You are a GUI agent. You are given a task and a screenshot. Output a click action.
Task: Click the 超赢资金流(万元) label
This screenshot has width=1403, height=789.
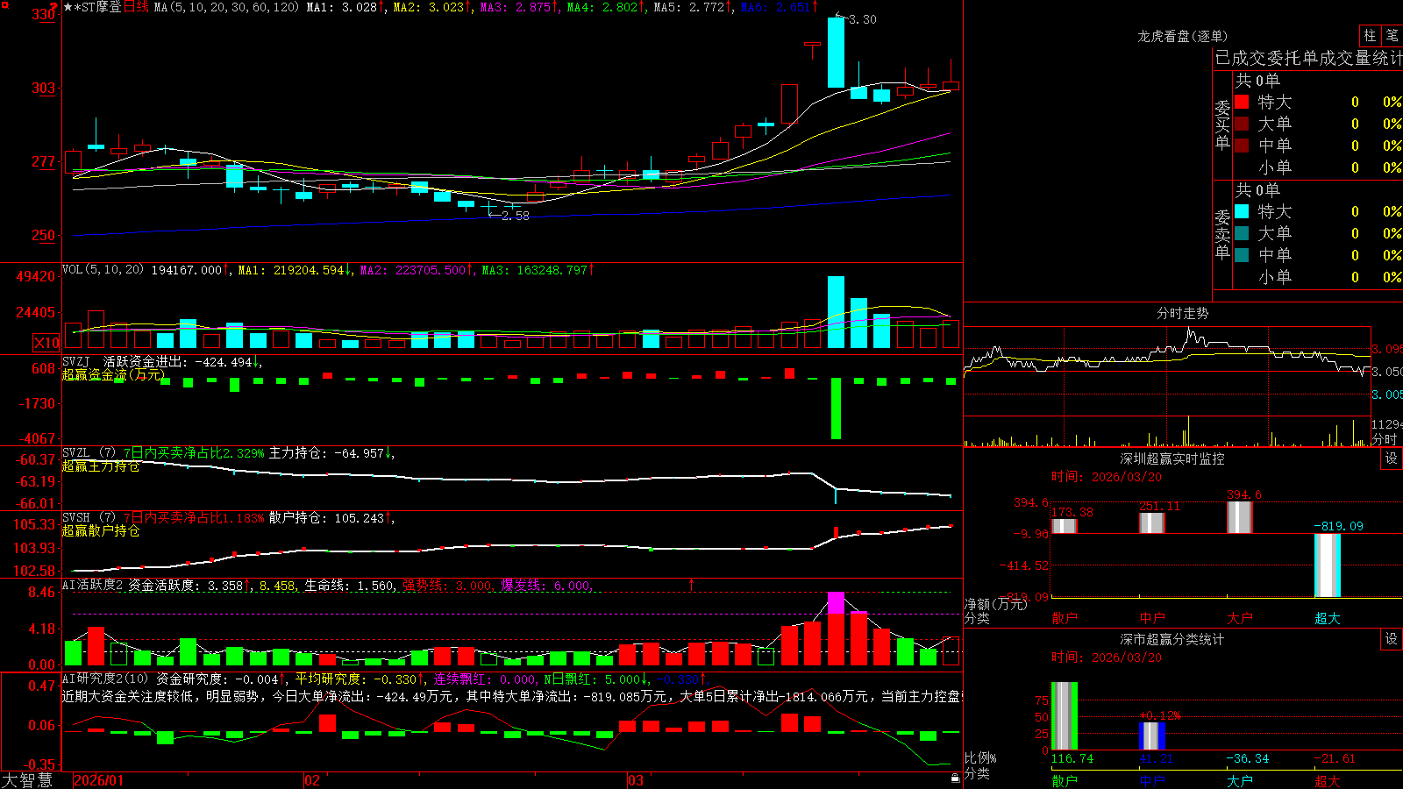113,374
